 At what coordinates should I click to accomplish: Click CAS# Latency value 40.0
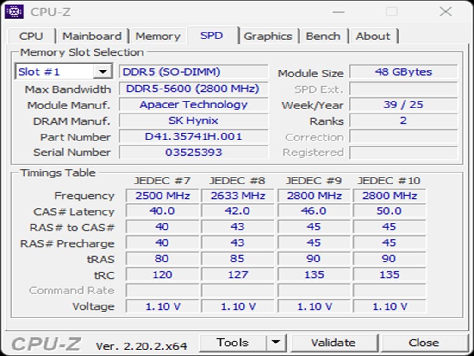[162, 211]
